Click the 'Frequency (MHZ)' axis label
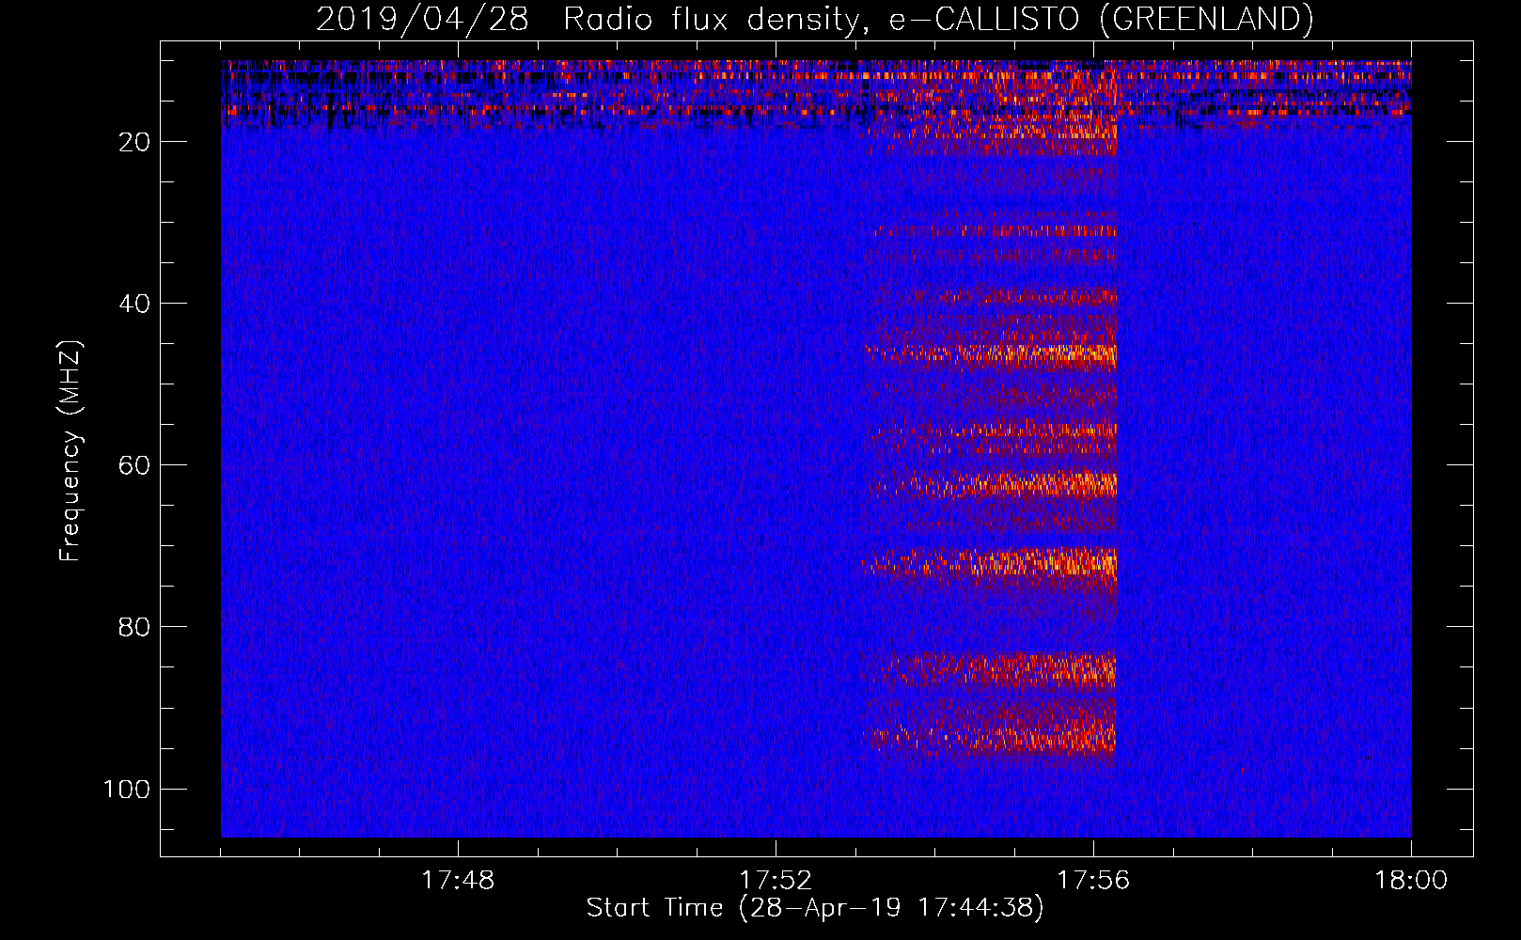Image resolution: width=1521 pixels, height=940 pixels. [71, 450]
